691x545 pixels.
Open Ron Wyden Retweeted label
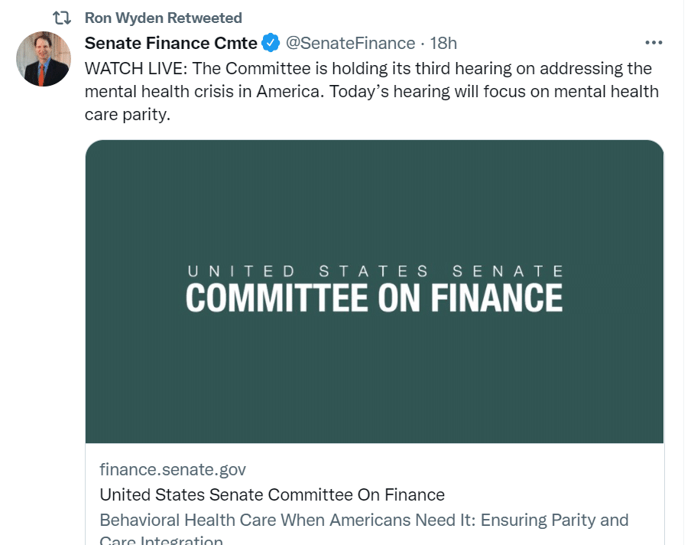[163, 18]
